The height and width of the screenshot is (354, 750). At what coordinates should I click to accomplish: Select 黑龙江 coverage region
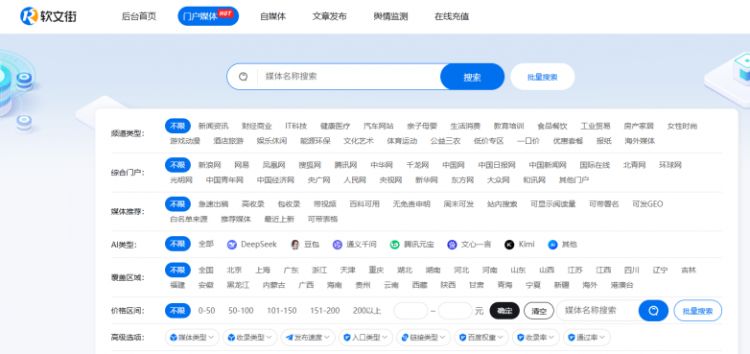coord(238,285)
